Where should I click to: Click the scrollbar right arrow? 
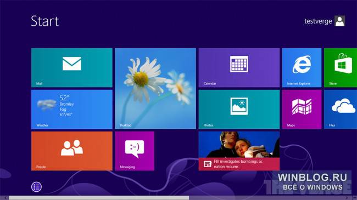point(347,198)
